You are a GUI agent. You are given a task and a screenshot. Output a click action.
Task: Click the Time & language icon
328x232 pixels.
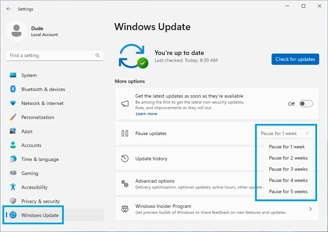coord(13,159)
